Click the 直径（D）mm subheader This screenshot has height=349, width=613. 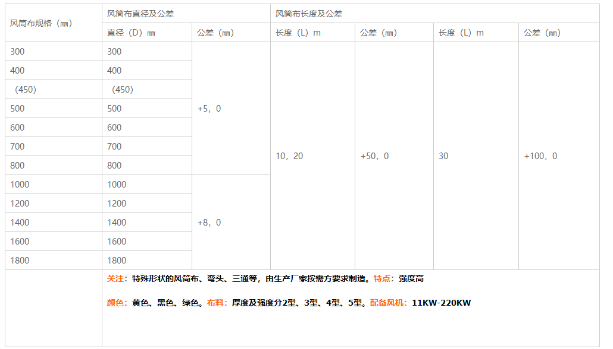pyautogui.click(x=131, y=33)
